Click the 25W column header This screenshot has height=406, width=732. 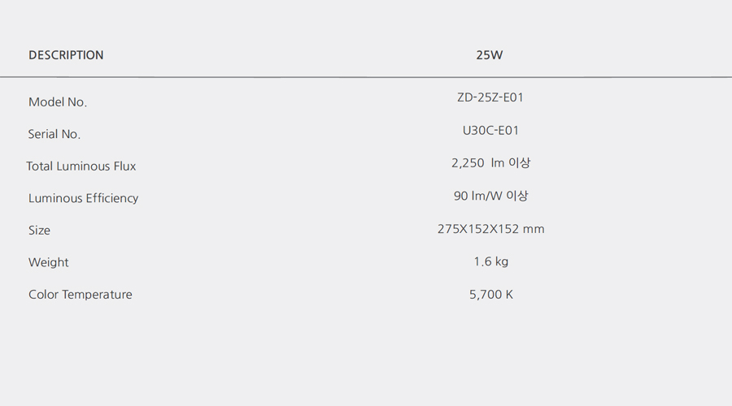490,55
